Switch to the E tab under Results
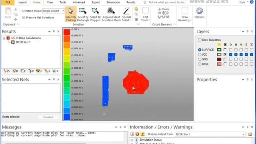The width and height of the screenshot is (256, 144). click(23, 71)
